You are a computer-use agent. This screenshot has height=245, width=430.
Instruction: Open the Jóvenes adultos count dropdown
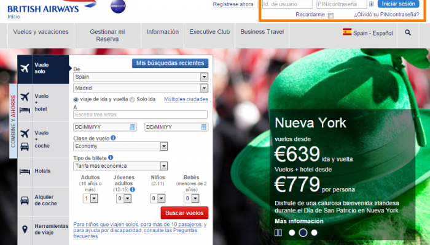[123, 198]
